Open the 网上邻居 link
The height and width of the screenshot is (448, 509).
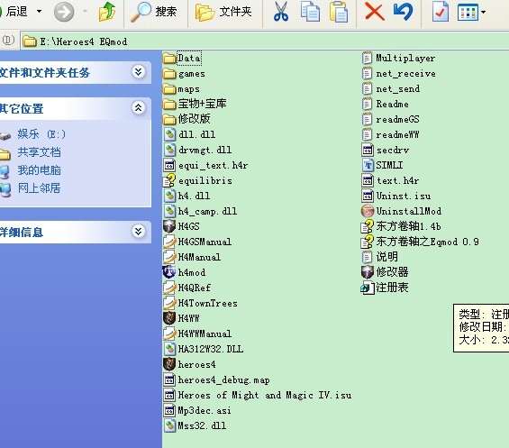pyautogui.click(x=39, y=187)
